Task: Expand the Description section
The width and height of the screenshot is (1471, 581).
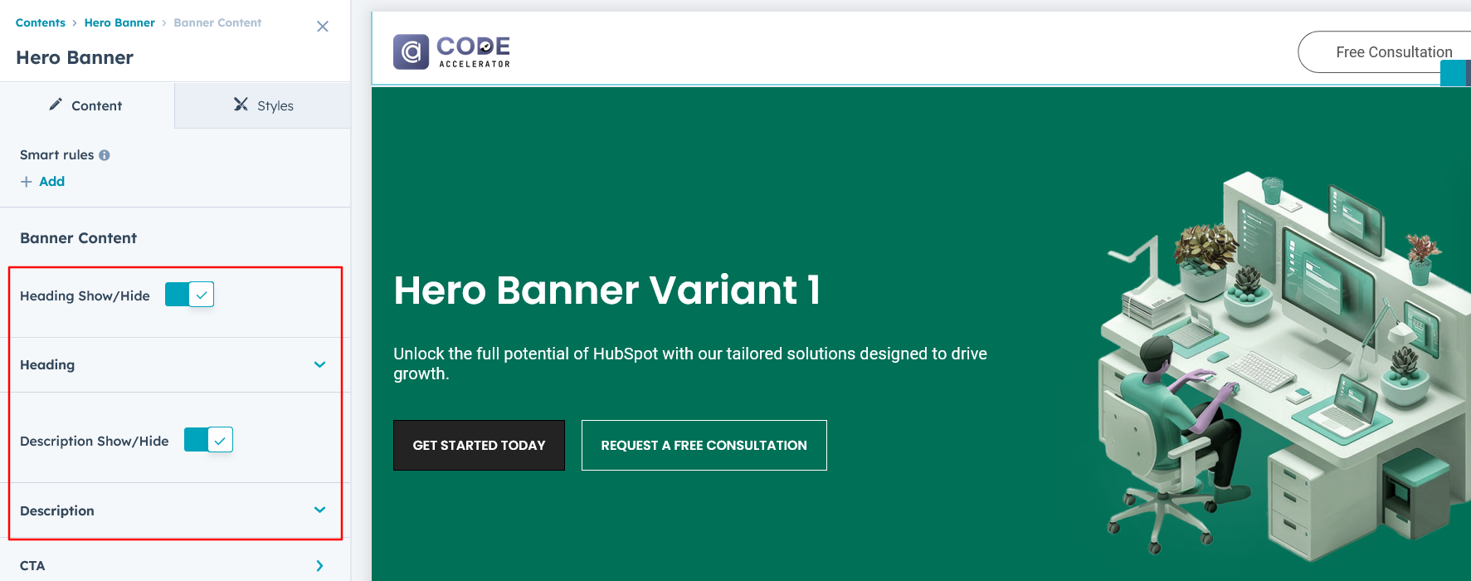Action: 319,510
